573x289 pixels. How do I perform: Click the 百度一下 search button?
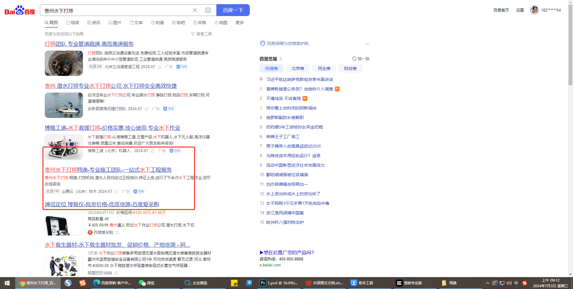pos(233,10)
